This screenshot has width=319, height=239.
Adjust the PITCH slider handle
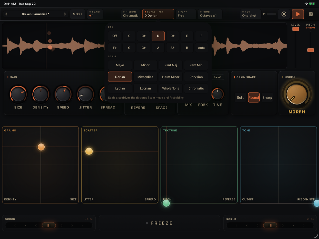310,50
